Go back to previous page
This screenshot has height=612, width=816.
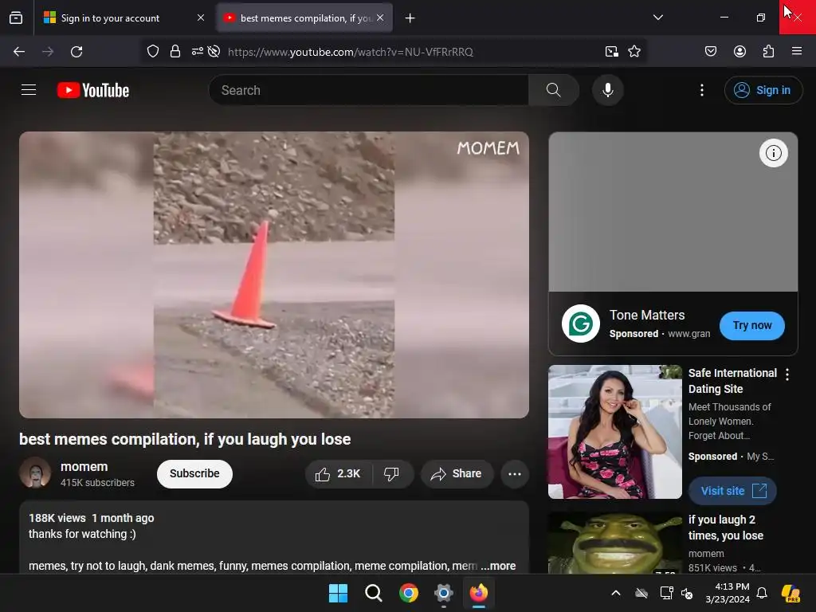(x=19, y=52)
